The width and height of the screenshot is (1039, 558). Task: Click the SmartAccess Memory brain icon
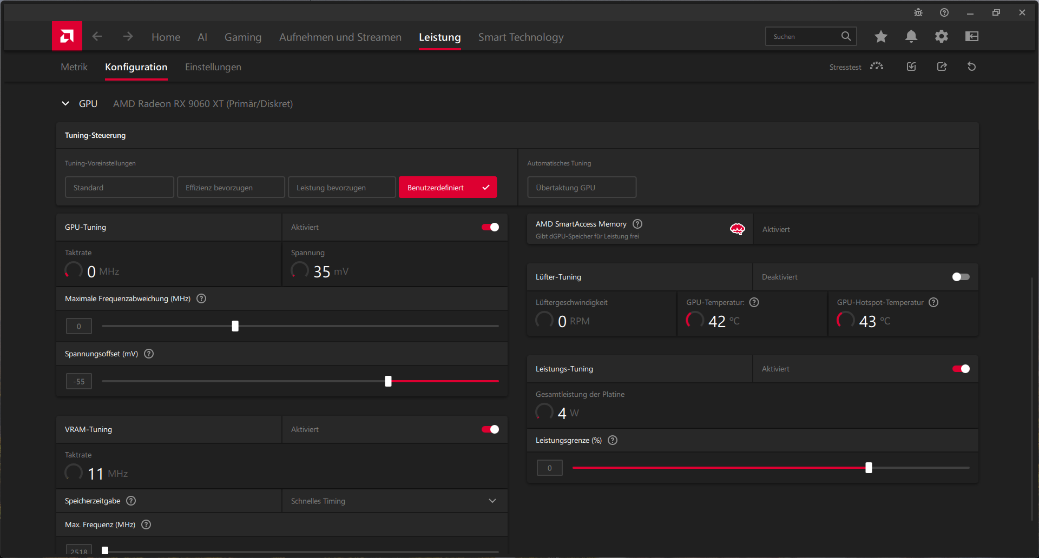pos(738,229)
